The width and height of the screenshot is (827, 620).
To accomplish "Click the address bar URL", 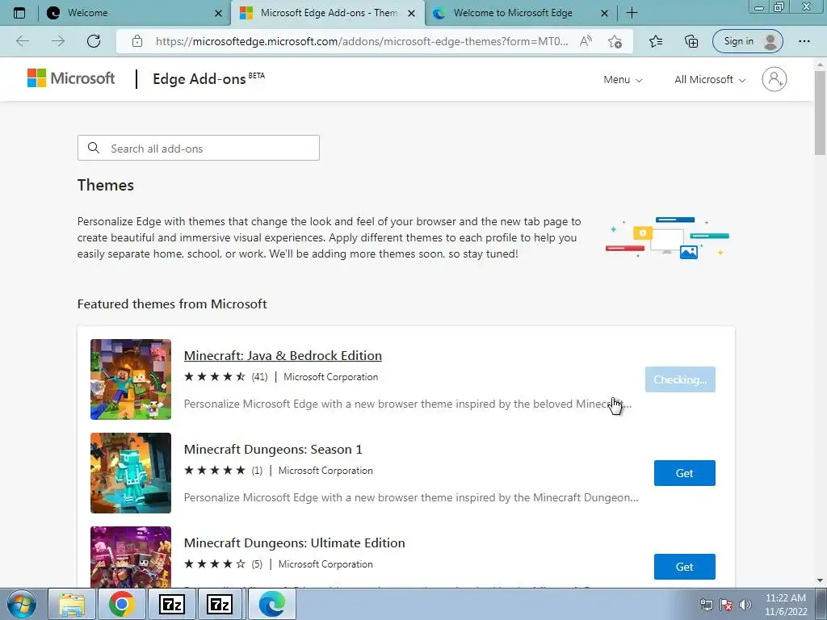I will coord(362,41).
